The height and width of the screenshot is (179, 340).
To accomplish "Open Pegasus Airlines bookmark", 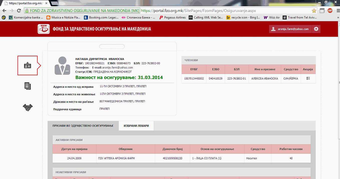I will click(172, 17).
